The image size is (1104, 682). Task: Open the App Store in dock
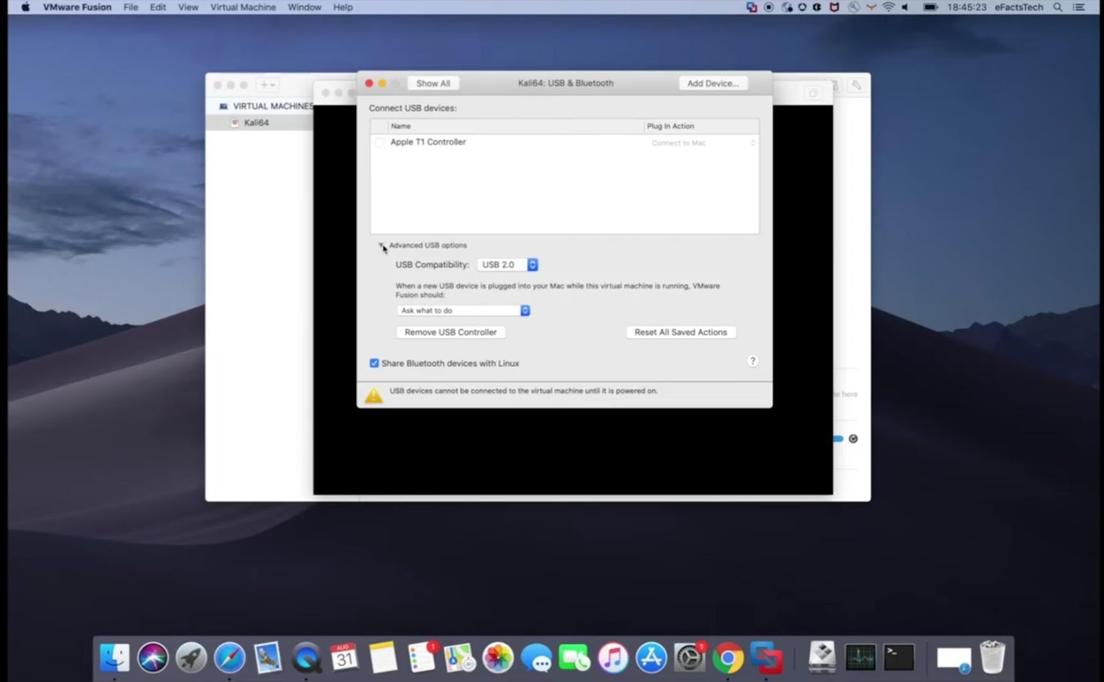(651, 657)
